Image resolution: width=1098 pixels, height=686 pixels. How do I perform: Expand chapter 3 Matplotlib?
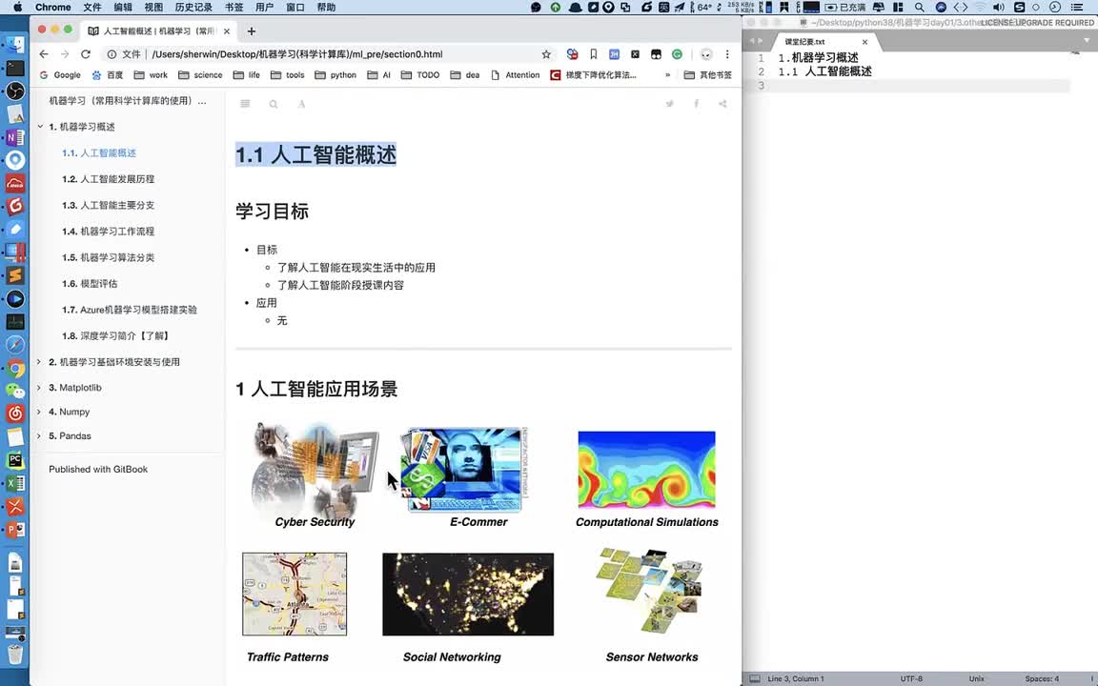40,388
